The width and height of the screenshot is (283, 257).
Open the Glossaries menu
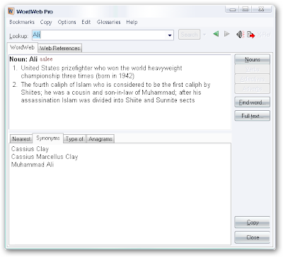(108, 22)
